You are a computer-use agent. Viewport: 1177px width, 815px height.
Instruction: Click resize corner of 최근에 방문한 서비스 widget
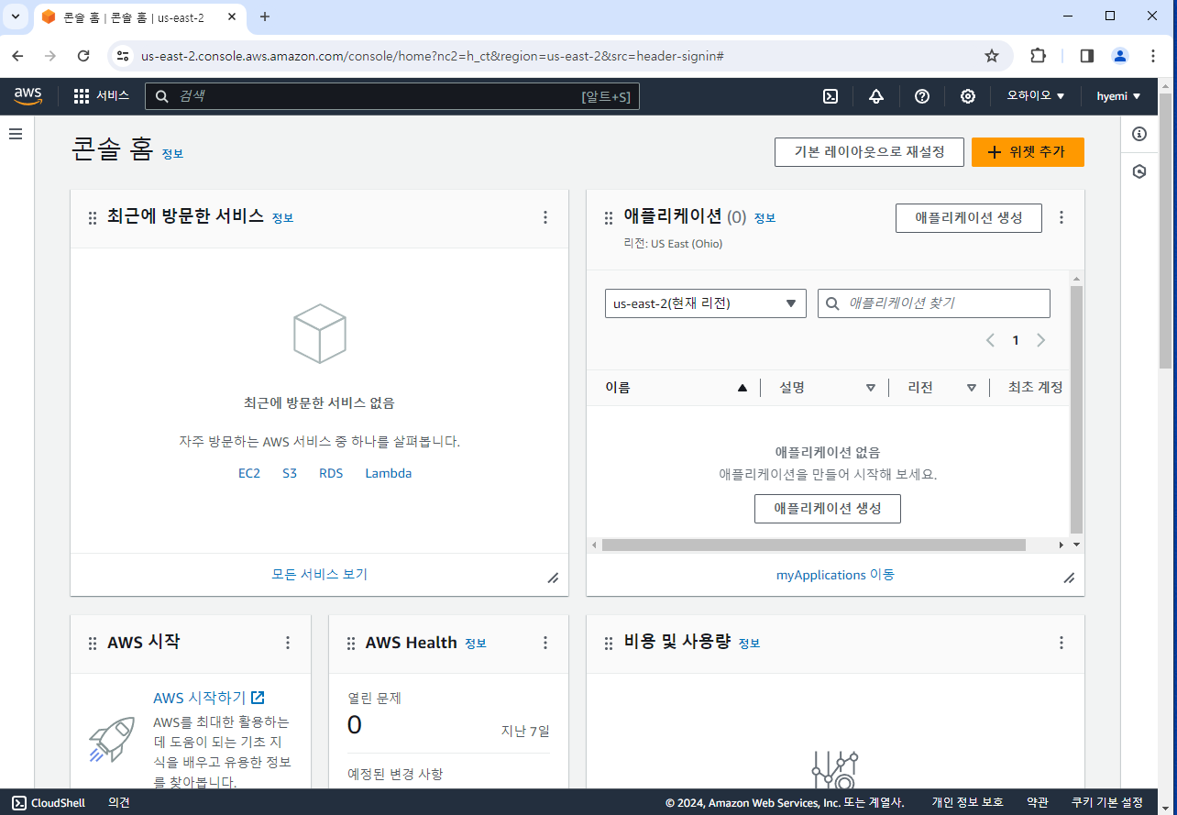553,578
